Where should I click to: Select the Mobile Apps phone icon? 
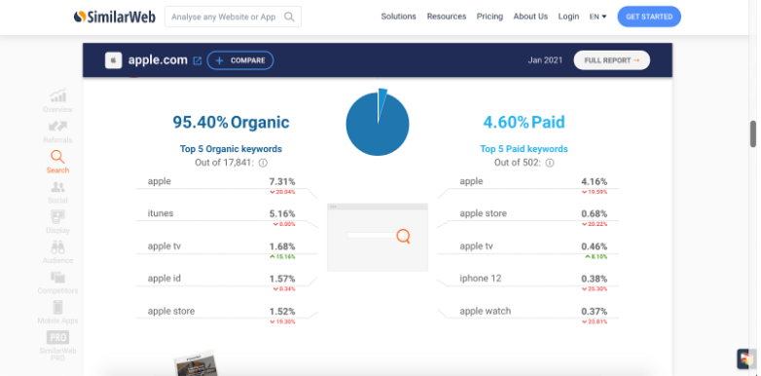tap(57, 308)
